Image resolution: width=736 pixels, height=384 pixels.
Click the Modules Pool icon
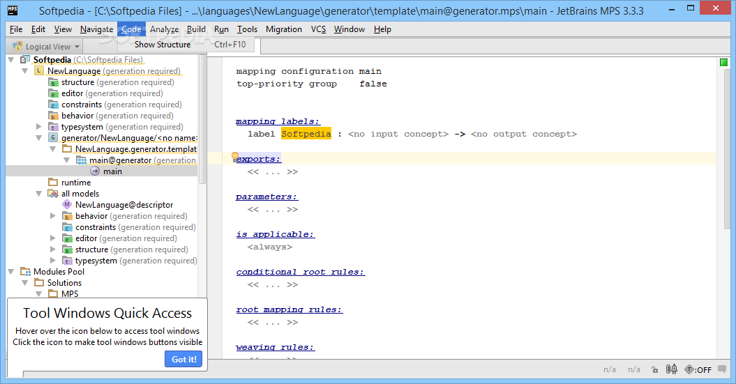pyautogui.click(x=25, y=272)
